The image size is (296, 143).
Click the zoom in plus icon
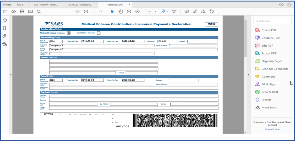point(137,11)
